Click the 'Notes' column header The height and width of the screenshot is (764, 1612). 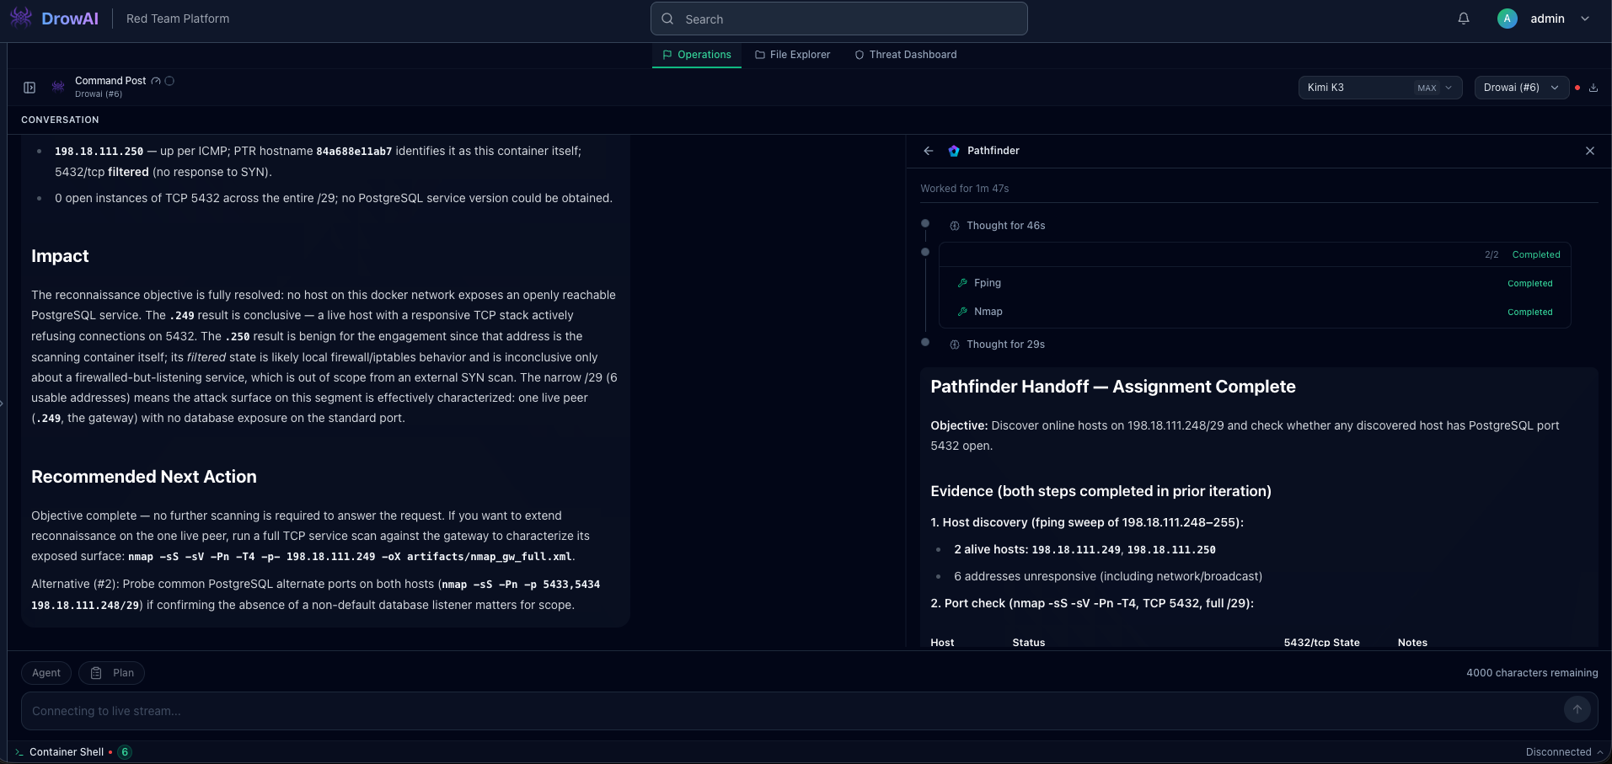(1412, 643)
